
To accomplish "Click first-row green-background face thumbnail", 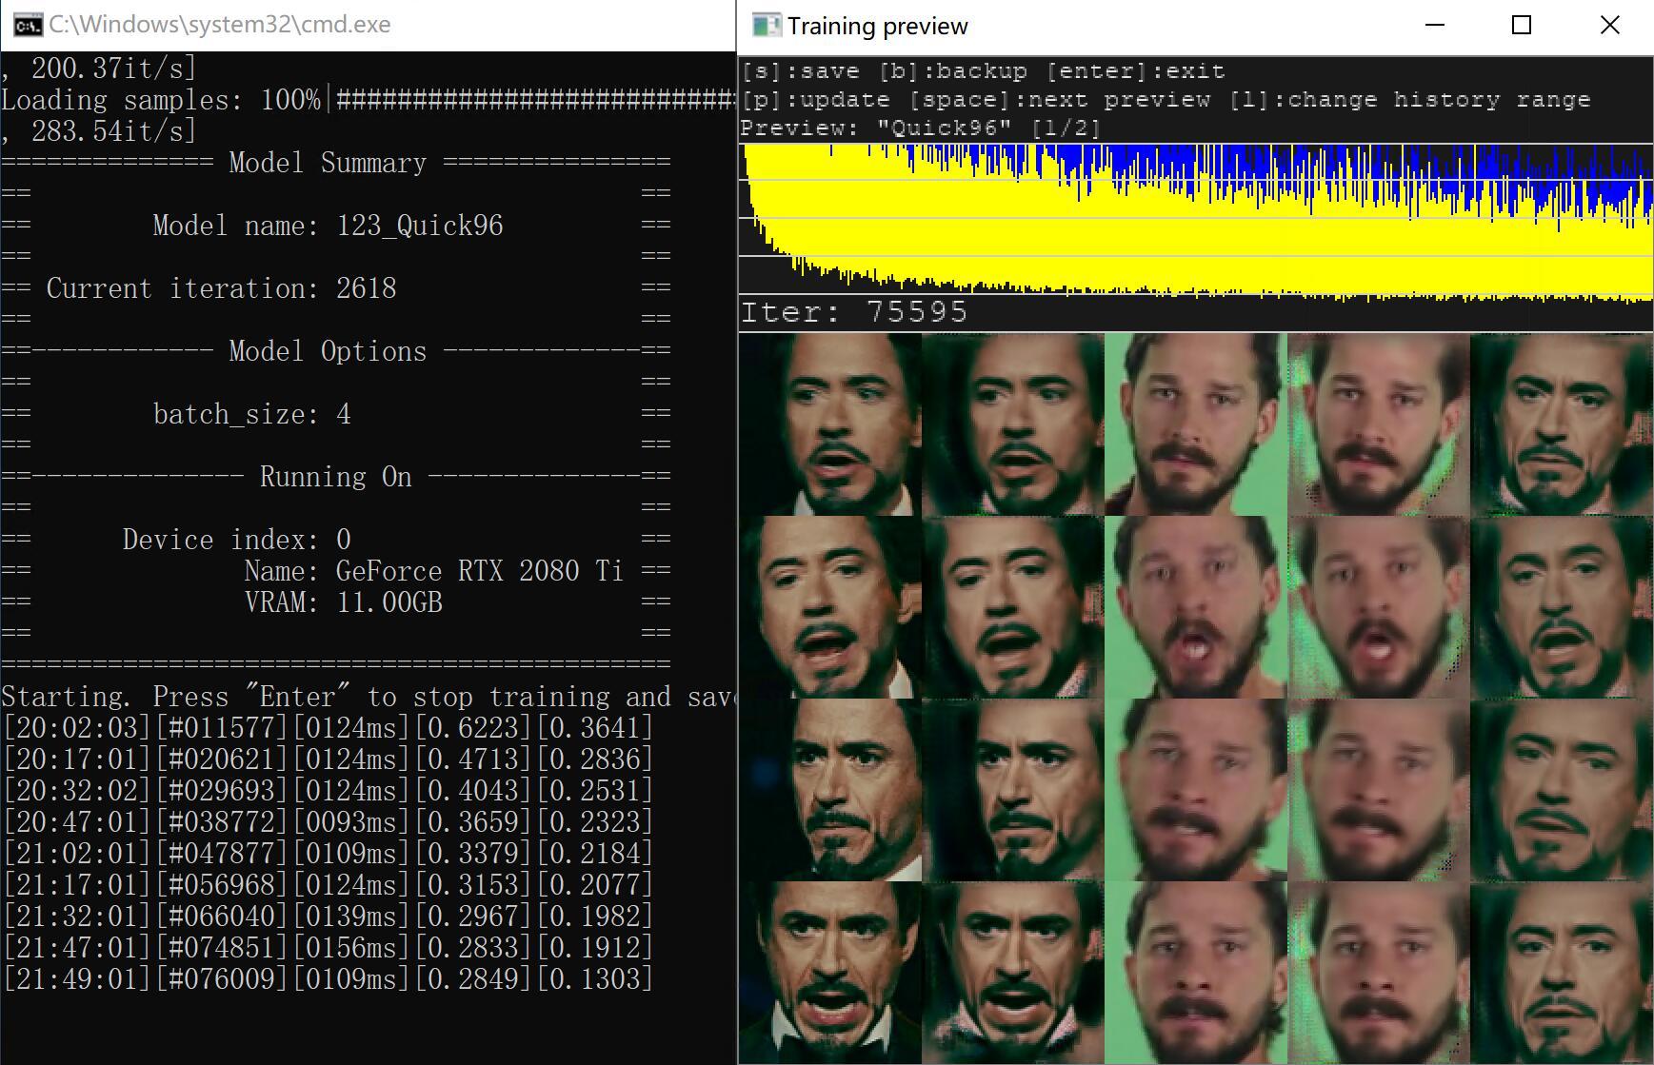I will tap(1196, 424).
